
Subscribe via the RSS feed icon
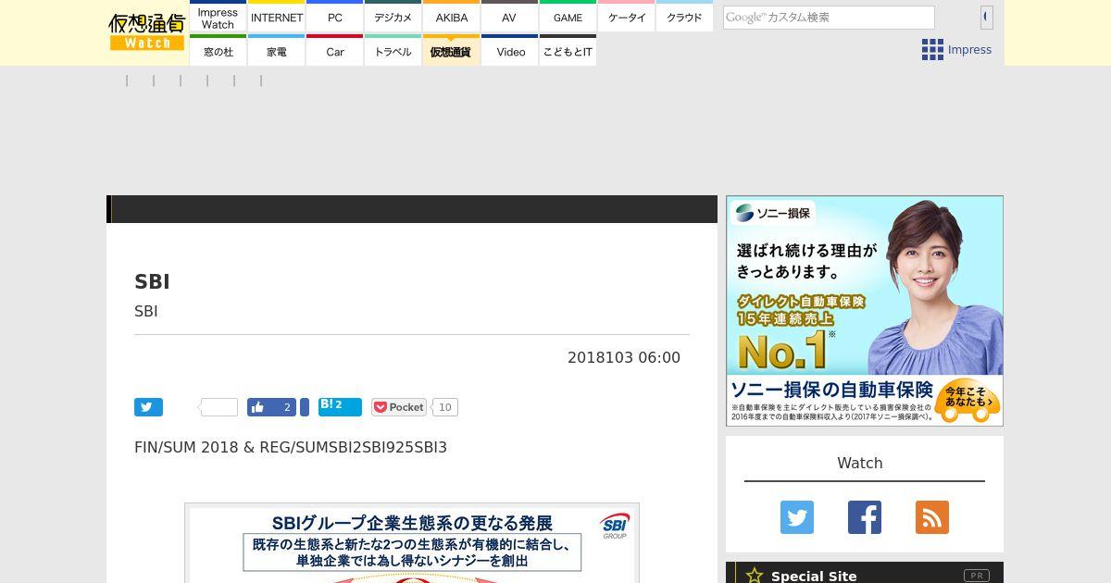click(932, 517)
